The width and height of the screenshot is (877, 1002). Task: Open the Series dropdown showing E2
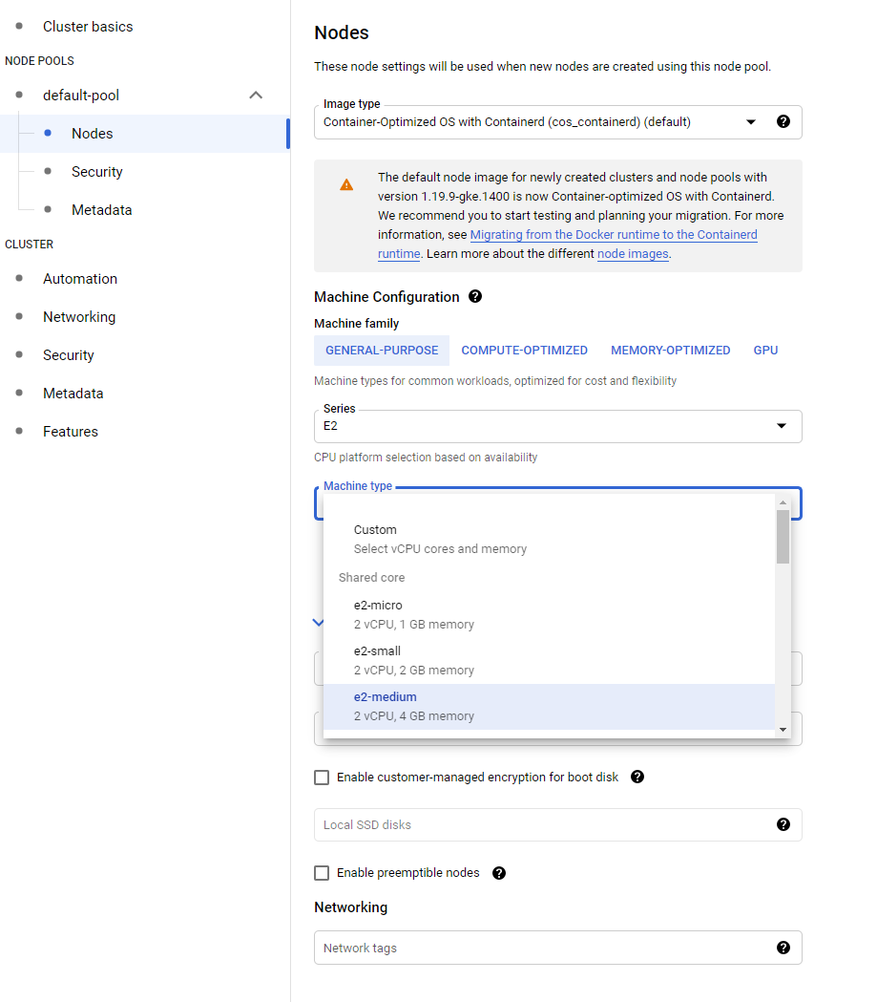781,426
